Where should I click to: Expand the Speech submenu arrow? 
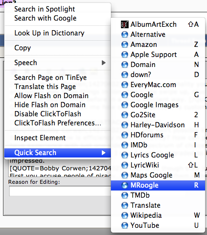tap(104, 63)
